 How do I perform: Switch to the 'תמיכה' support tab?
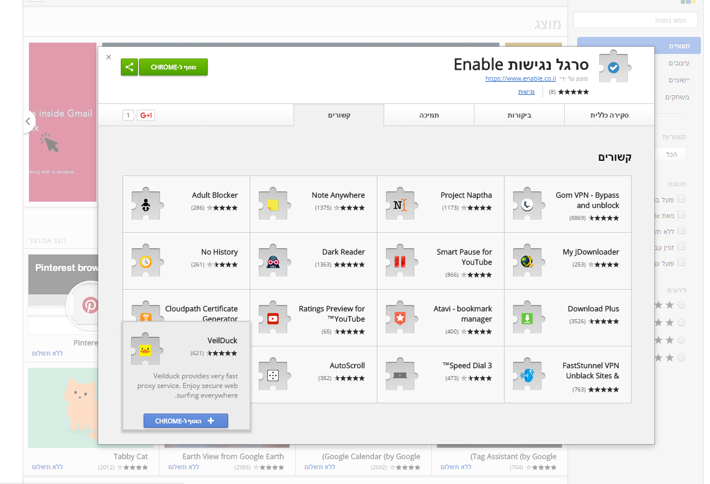(x=429, y=115)
